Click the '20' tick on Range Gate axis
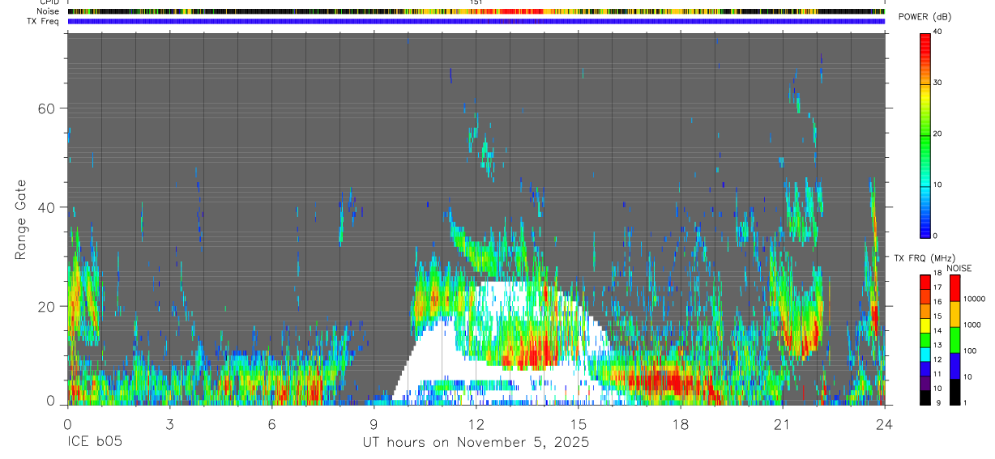The height and width of the screenshot is (459, 995). (45, 306)
